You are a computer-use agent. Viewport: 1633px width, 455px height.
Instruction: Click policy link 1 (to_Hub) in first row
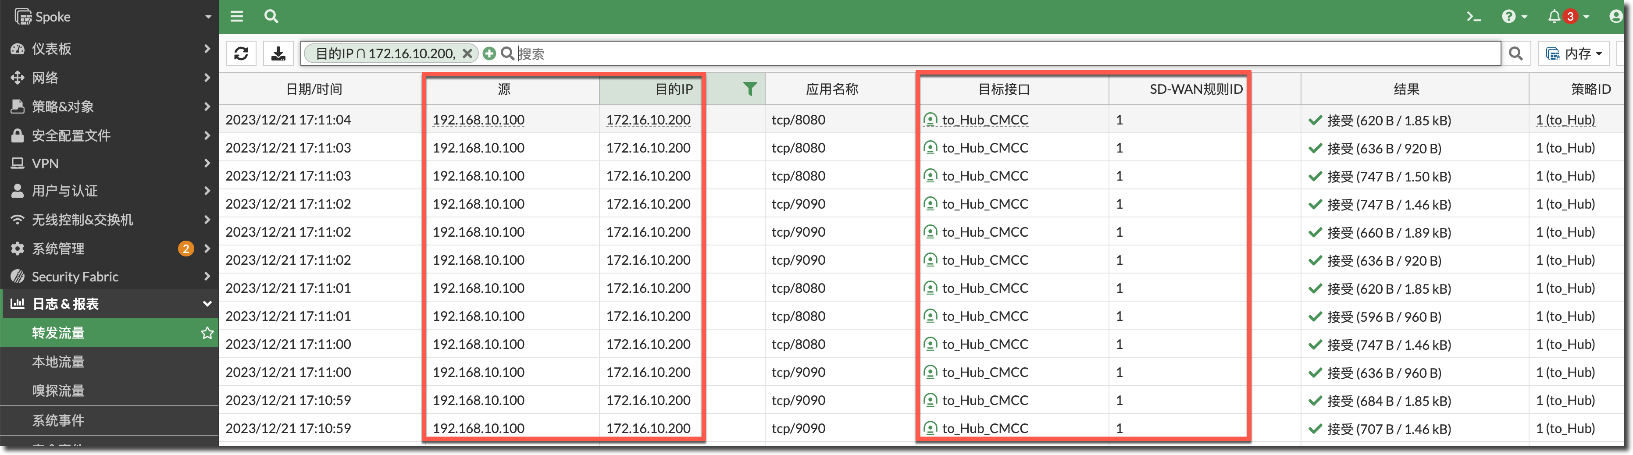tap(1565, 120)
